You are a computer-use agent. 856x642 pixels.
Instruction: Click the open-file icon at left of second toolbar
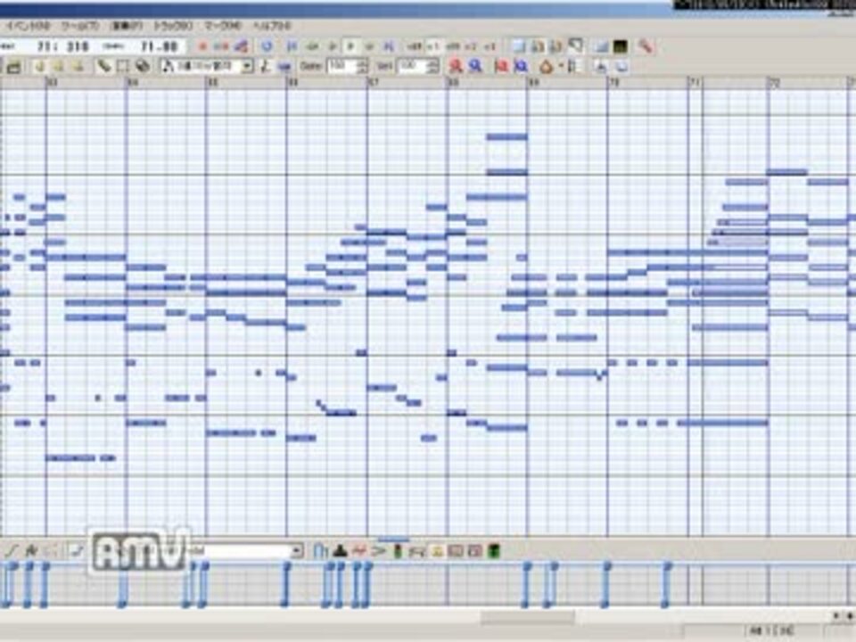click(13, 67)
